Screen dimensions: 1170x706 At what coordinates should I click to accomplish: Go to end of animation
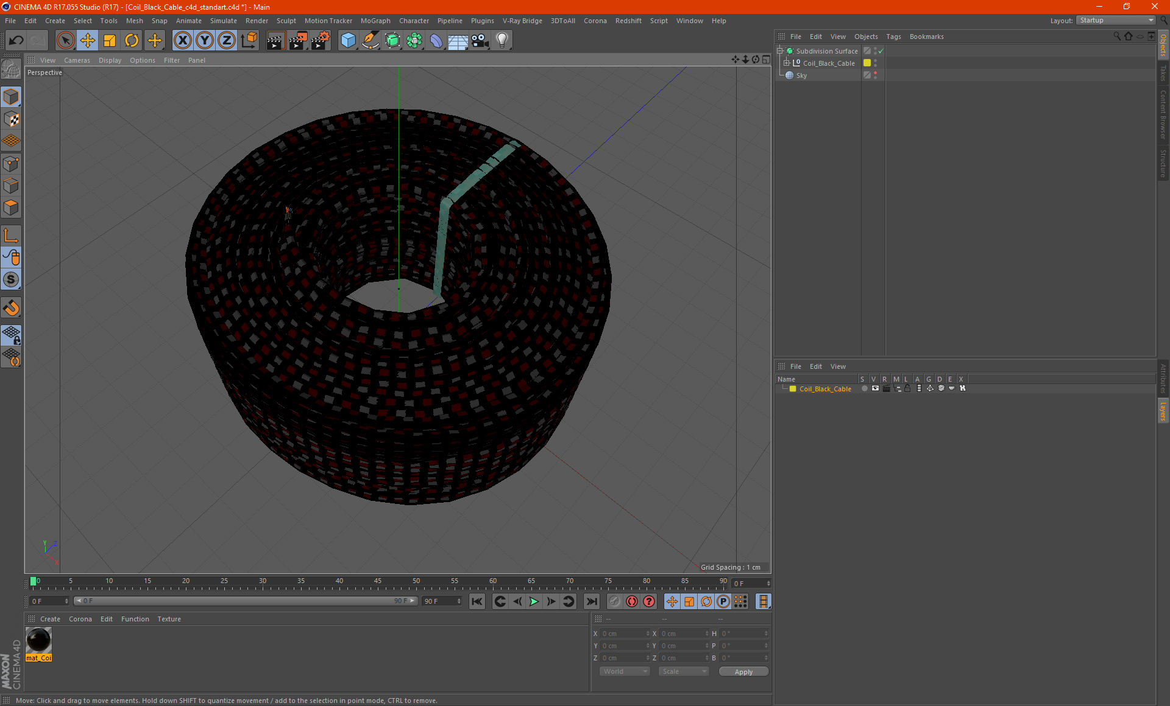click(592, 601)
